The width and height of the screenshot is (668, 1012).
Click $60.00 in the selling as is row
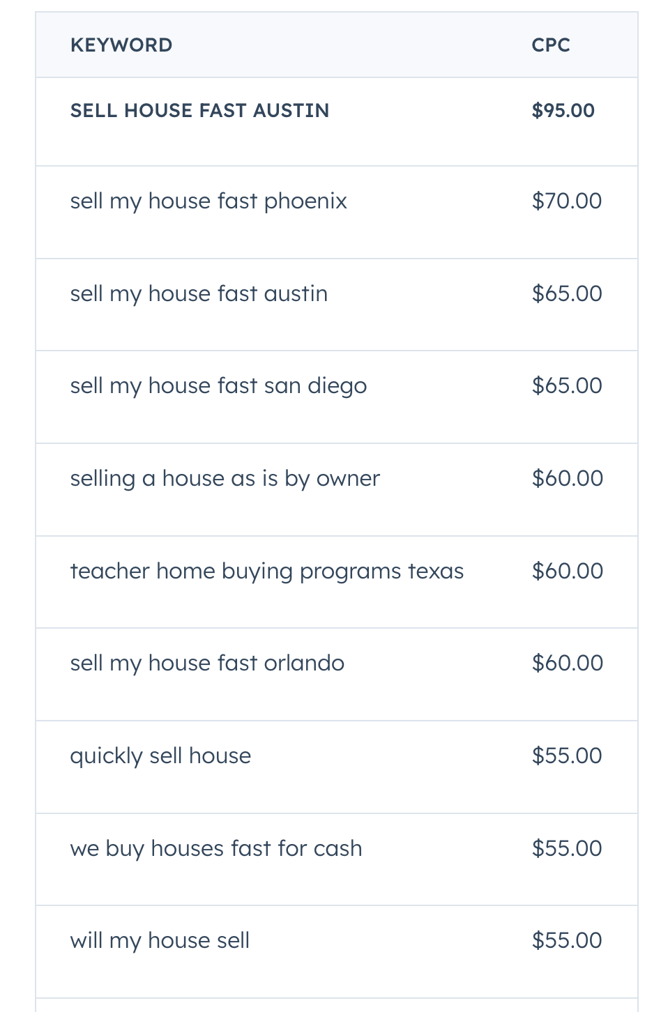[x=568, y=479]
